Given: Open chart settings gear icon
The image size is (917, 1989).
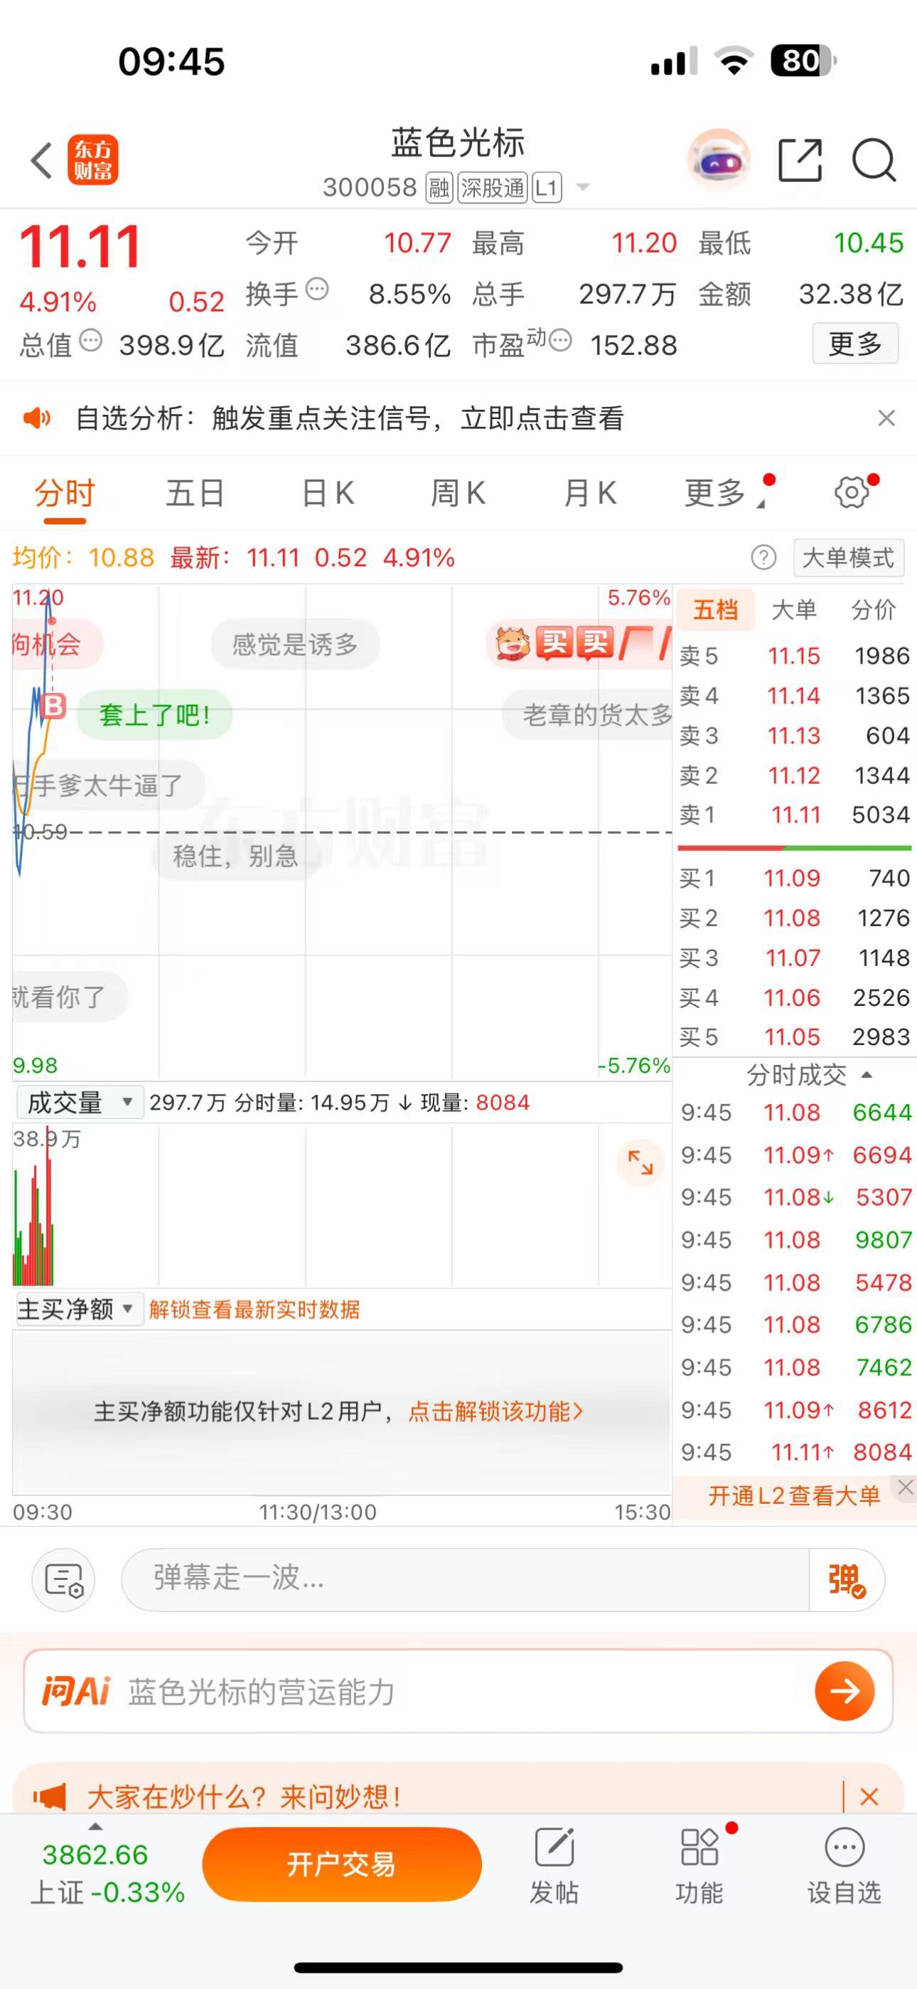Looking at the screenshot, I should 852,492.
